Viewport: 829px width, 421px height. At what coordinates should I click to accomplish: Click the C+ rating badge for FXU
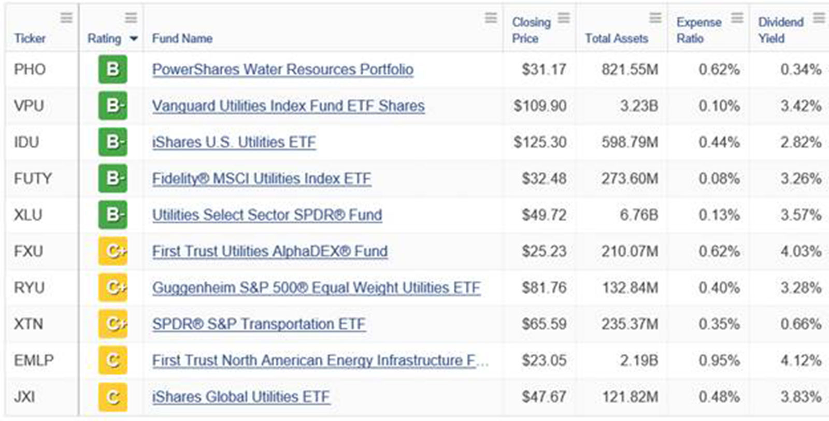coord(113,251)
